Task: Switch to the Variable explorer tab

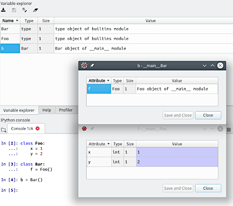Action: coord(19,110)
